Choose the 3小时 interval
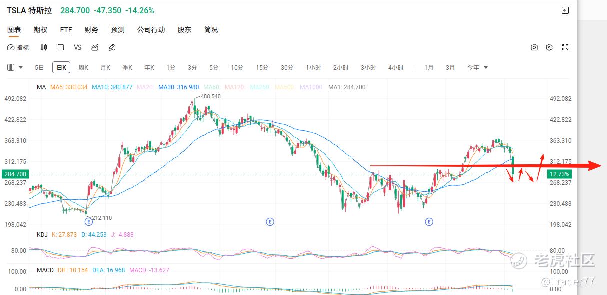This screenshot has width=607, height=295. [x=368, y=67]
